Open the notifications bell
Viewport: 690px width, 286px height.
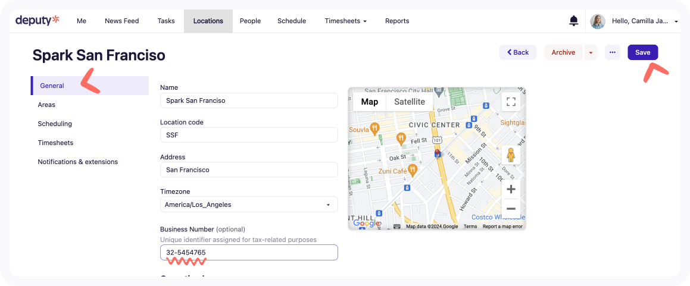click(573, 21)
